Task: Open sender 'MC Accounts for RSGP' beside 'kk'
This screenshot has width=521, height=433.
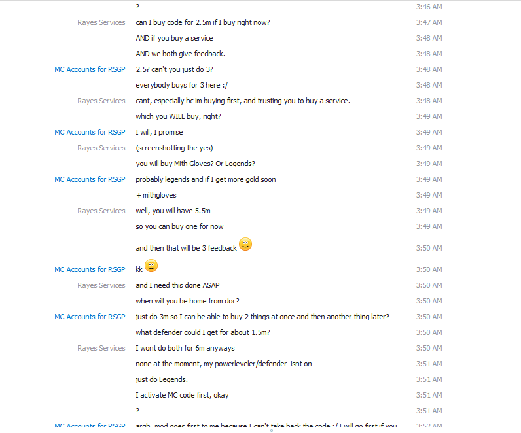Action: [90, 269]
